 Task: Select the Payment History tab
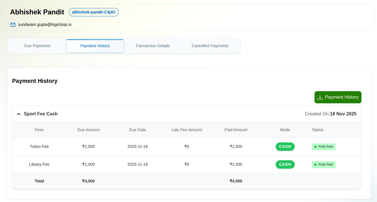[95, 46]
